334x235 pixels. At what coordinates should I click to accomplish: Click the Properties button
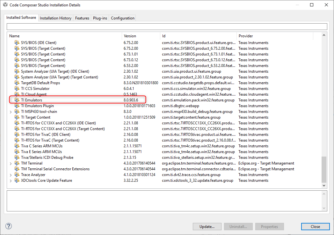(269, 227)
